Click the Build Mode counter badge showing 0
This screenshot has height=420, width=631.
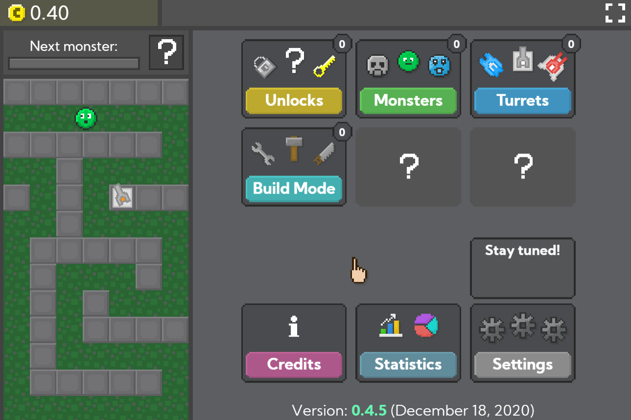(342, 132)
